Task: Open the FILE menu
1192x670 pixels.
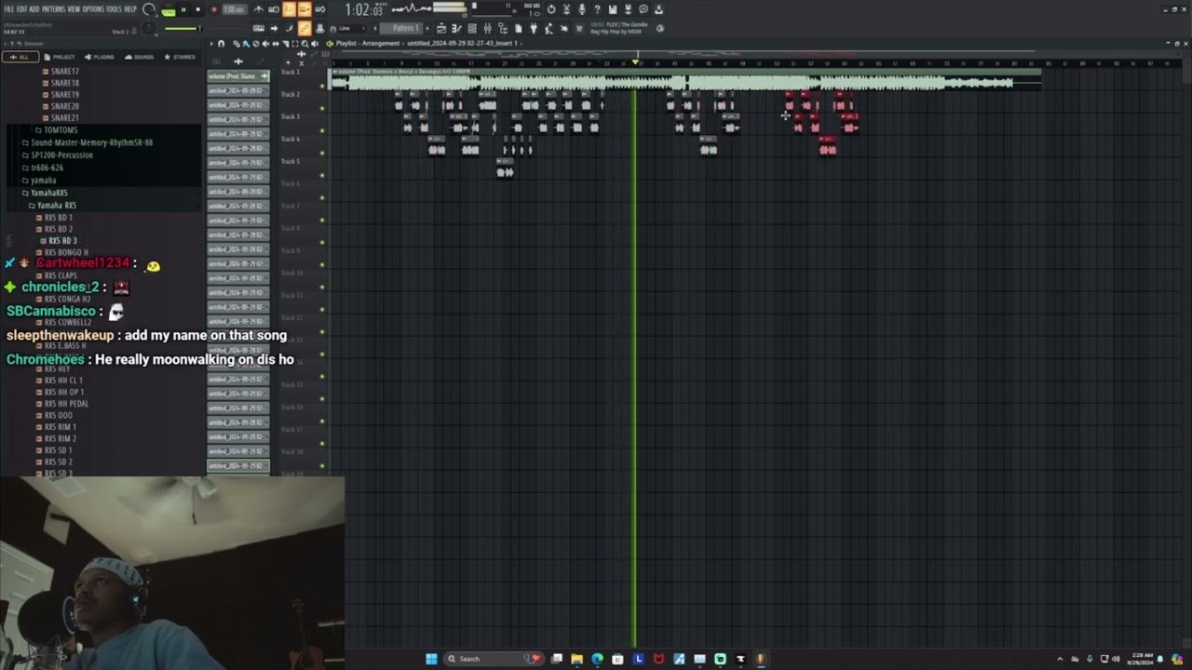Action: 9,9
